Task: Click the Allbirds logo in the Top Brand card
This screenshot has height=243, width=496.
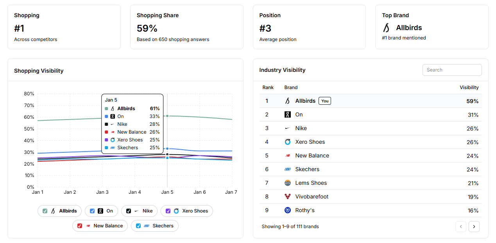Action: point(387,28)
